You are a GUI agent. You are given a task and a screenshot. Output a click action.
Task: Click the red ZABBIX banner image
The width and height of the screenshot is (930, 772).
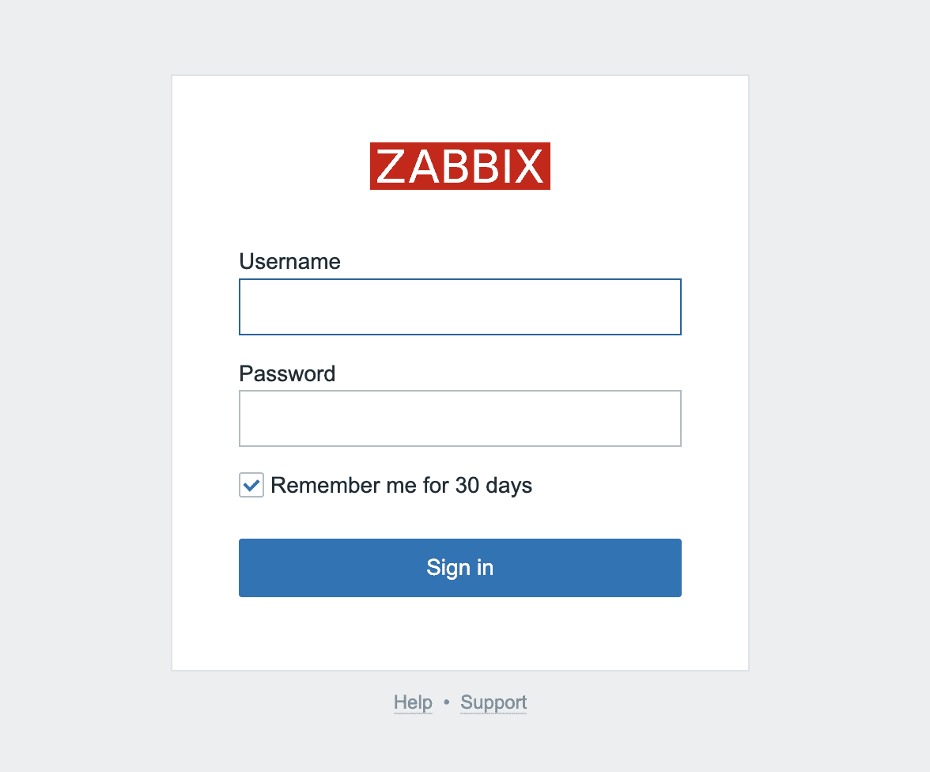click(459, 166)
